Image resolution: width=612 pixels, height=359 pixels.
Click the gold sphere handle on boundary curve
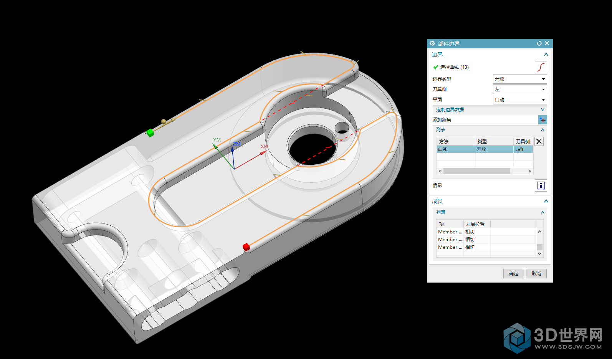(164, 122)
